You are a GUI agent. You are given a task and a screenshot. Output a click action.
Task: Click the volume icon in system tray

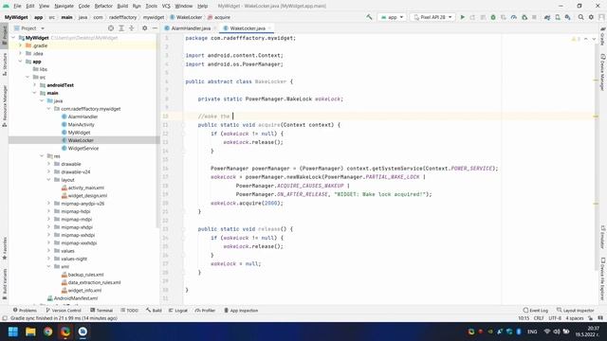click(557, 332)
